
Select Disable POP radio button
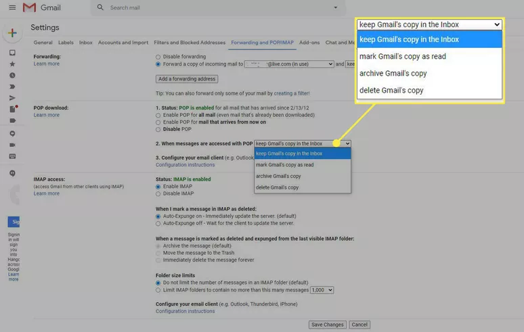tap(158, 129)
